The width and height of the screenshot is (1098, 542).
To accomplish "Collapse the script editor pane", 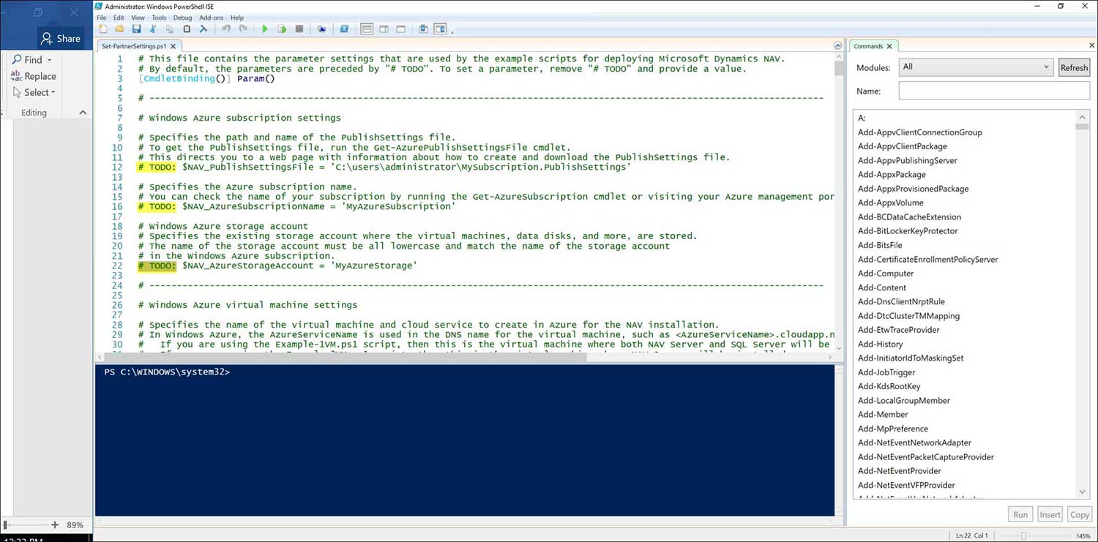I will point(837,45).
